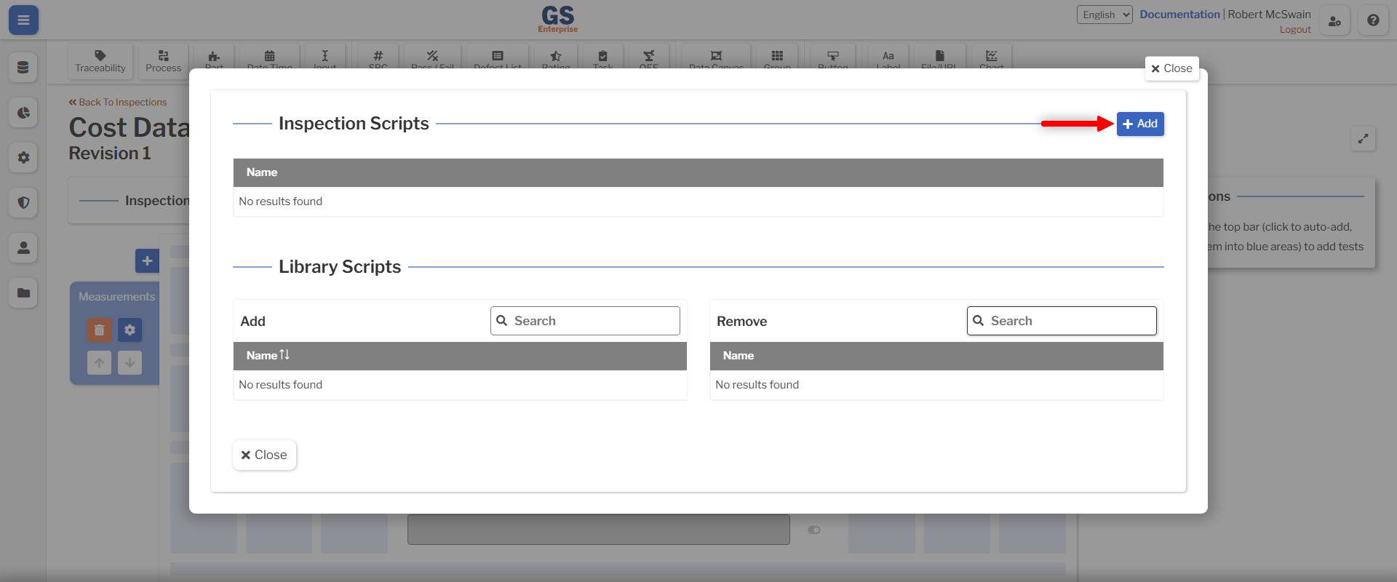Select the Traceability test type
1397x582 pixels.
(x=100, y=60)
